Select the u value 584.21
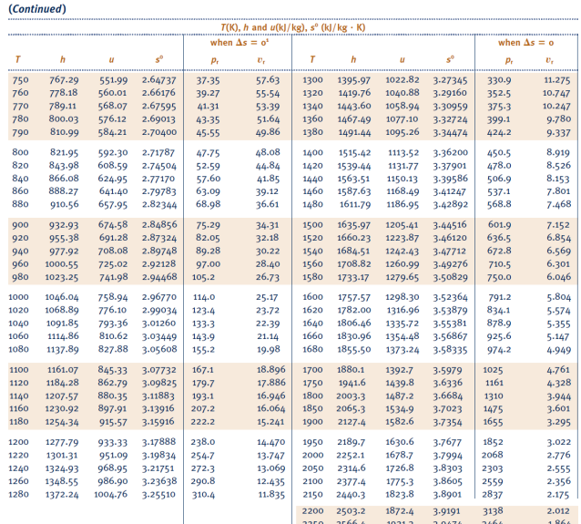The height and width of the screenshot is (524, 581). tap(112, 132)
